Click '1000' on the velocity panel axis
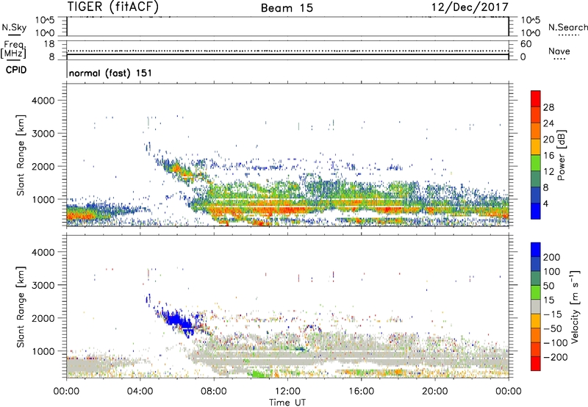Image resolution: width=588 pixels, height=407 pixels. [43, 351]
